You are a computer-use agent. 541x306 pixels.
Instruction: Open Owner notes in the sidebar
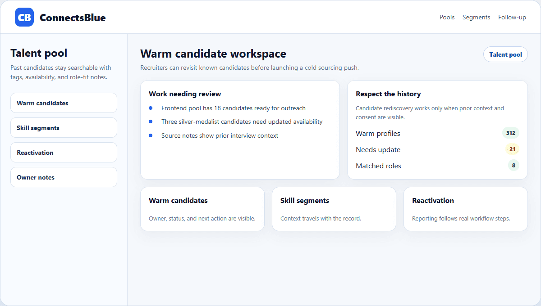coord(64,177)
